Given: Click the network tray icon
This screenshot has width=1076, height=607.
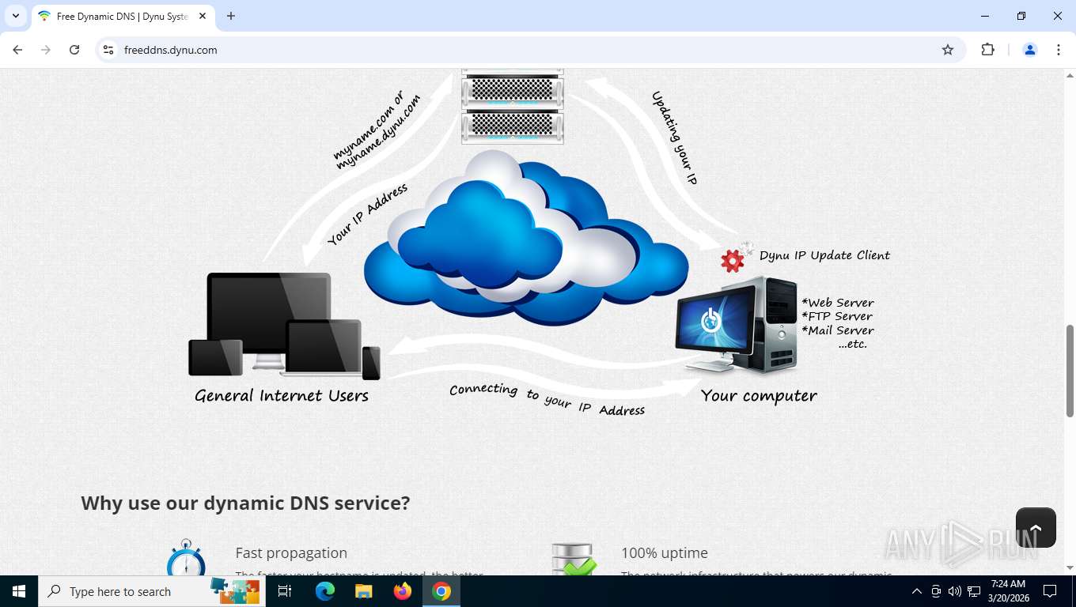Looking at the screenshot, I should [x=974, y=591].
